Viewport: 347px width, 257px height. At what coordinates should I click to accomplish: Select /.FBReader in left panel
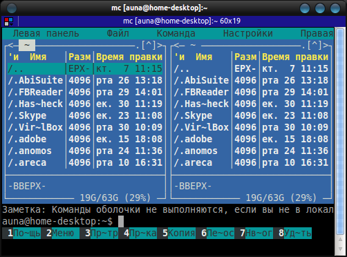point(85,92)
